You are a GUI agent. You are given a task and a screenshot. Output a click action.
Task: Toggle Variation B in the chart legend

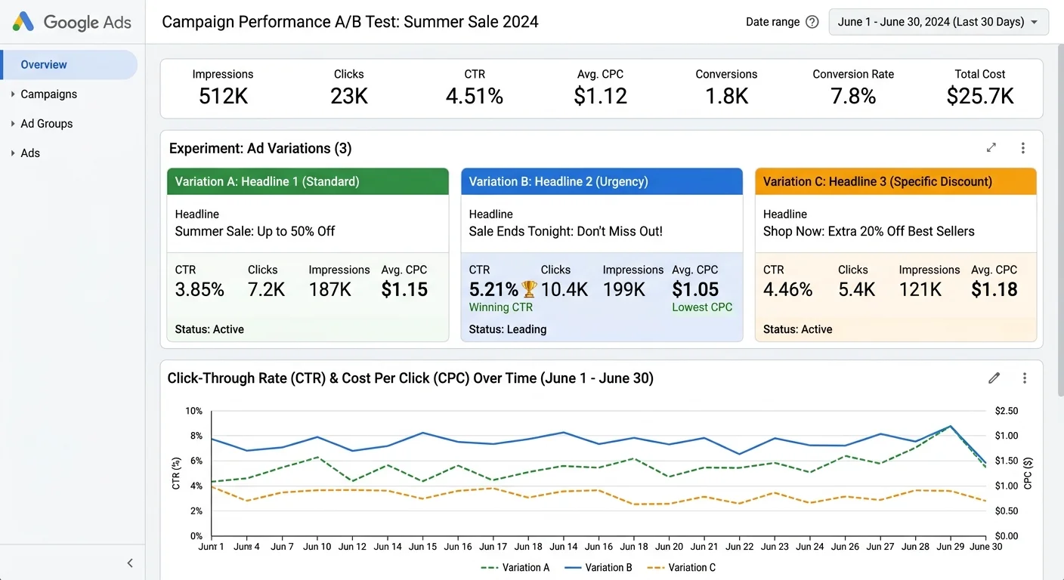tap(598, 567)
